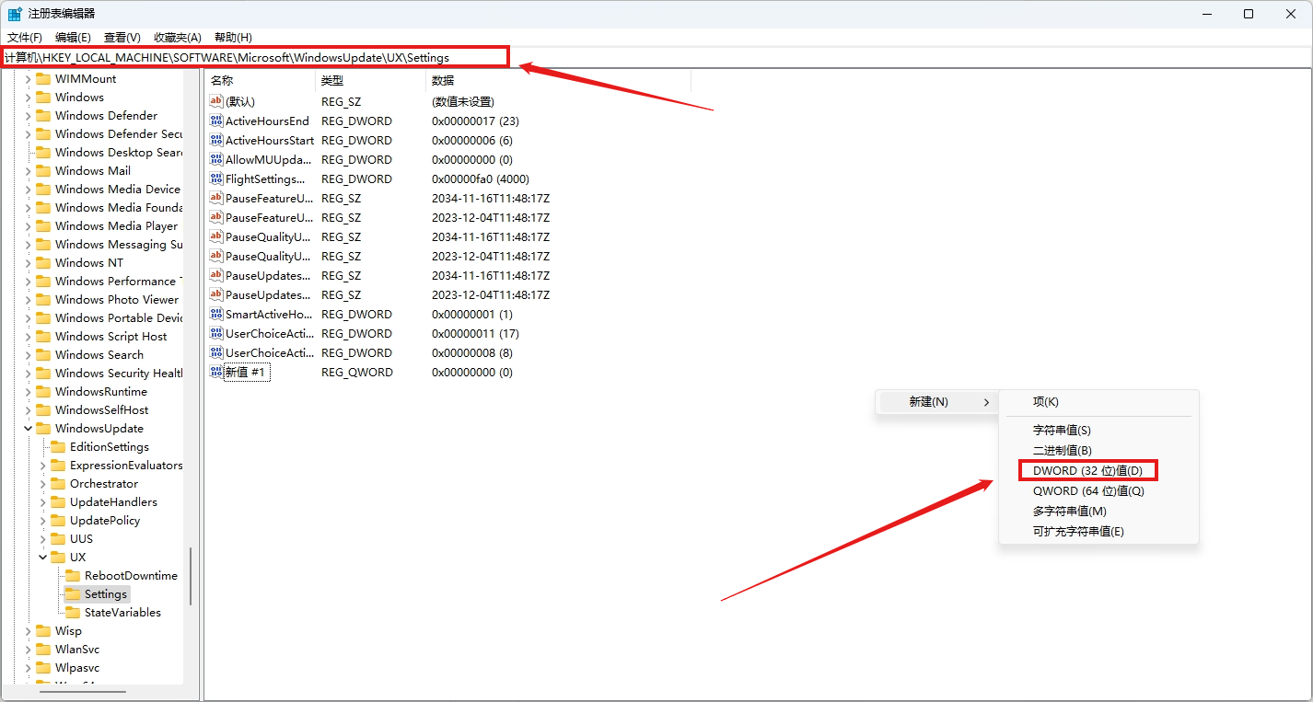Click the icon of the 新值 #1 entry
The width and height of the screenshot is (1313, 702).
click(x=216, y=373)
